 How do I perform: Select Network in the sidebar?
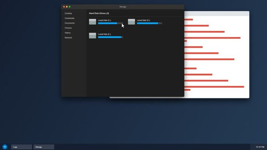pyautogui.click(x=68, y=37)
